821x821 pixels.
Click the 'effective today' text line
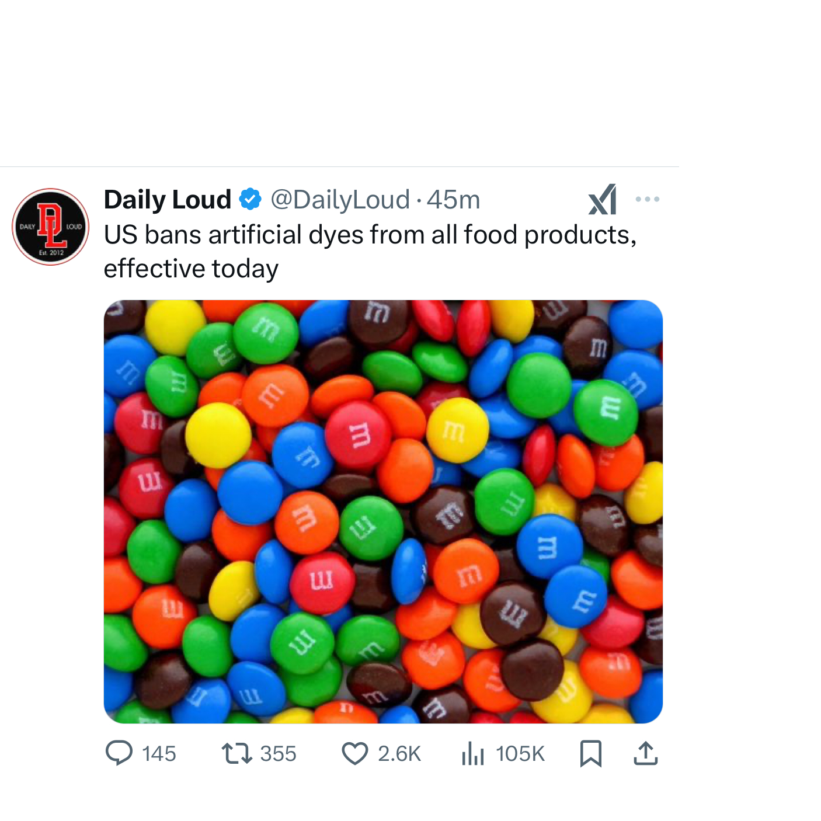191,269
